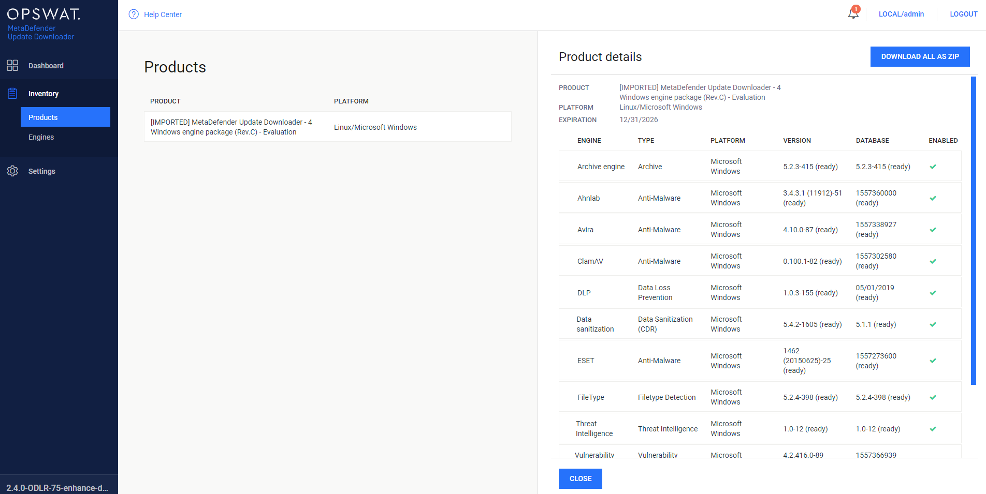This screenshot has height=494, width=986.
Task: Click the CLOSE button
Action: pyautogui.click(x=580, y=478)
